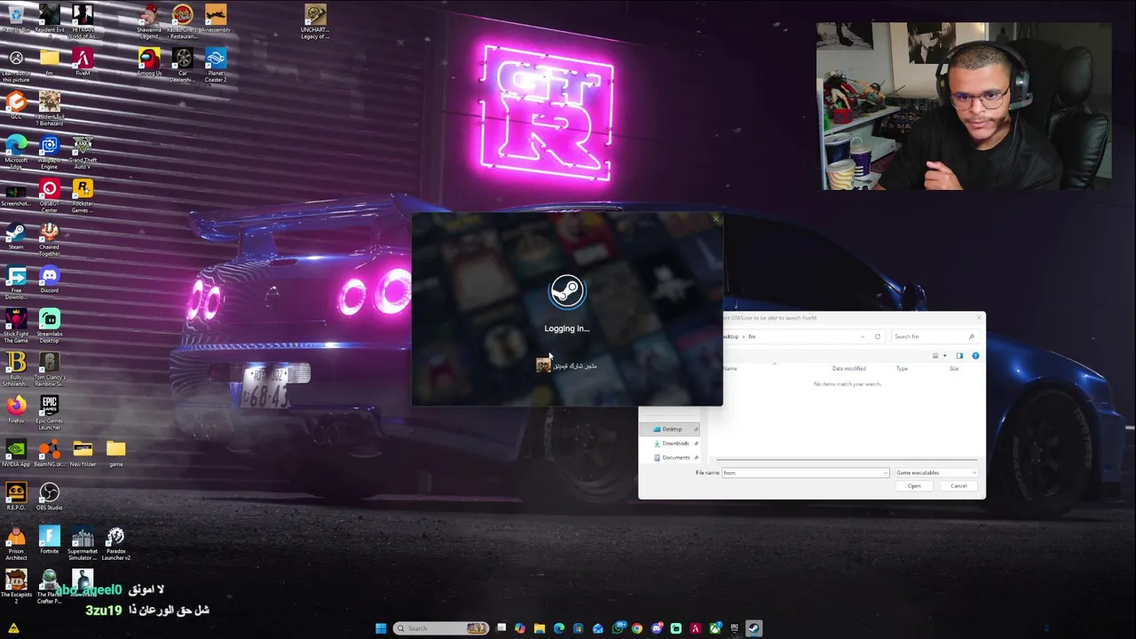1136x639 pixels.
Task: Sort by the Date modified column header
Action: [848, 368]
